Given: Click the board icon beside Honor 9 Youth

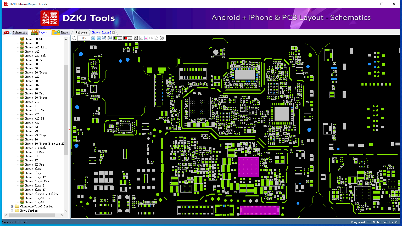Looking at the screenshot, I should [22, 148].
